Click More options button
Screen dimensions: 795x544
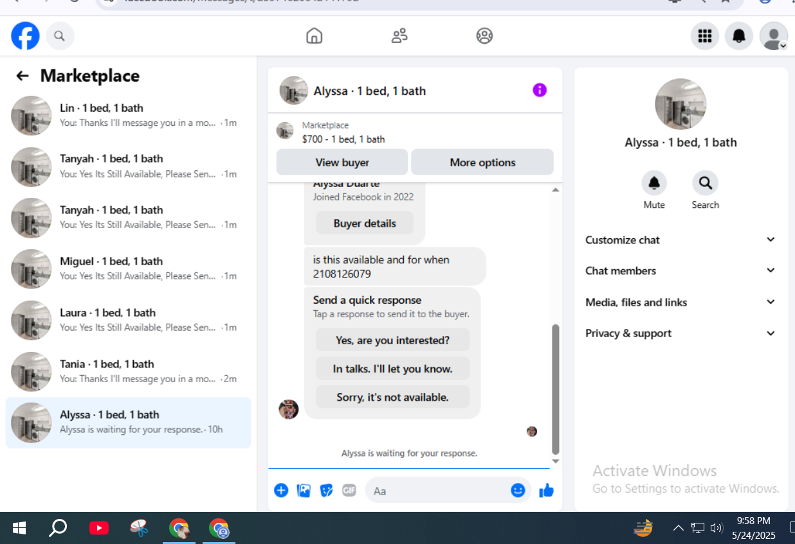[x=482, y=162]
